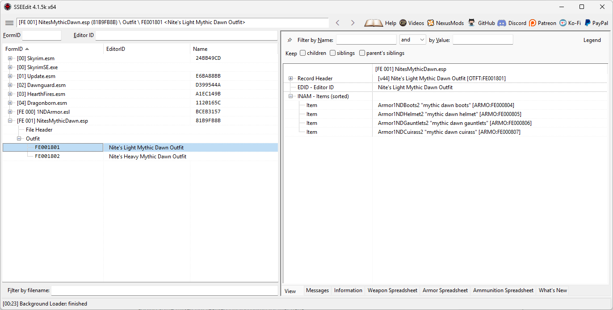Open the hamburger main menu
Viewport: 613px width, 310px height.
(x=9, y=23)
